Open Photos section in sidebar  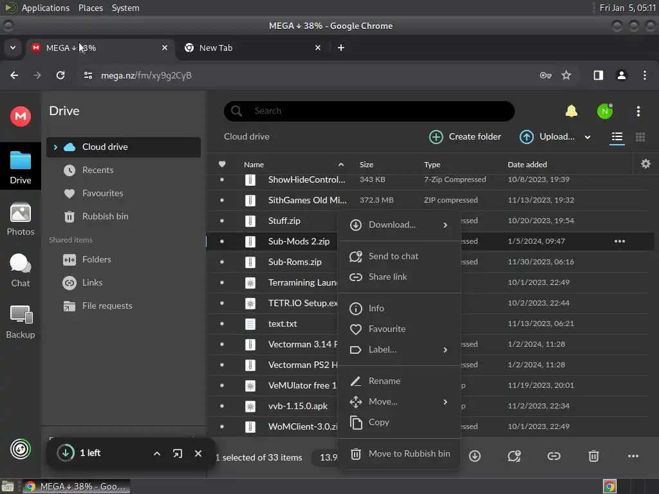coord(21,219)
